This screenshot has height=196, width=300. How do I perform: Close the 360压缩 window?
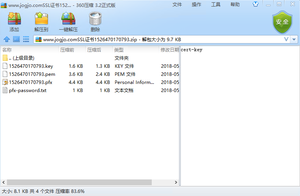[293, 4]
